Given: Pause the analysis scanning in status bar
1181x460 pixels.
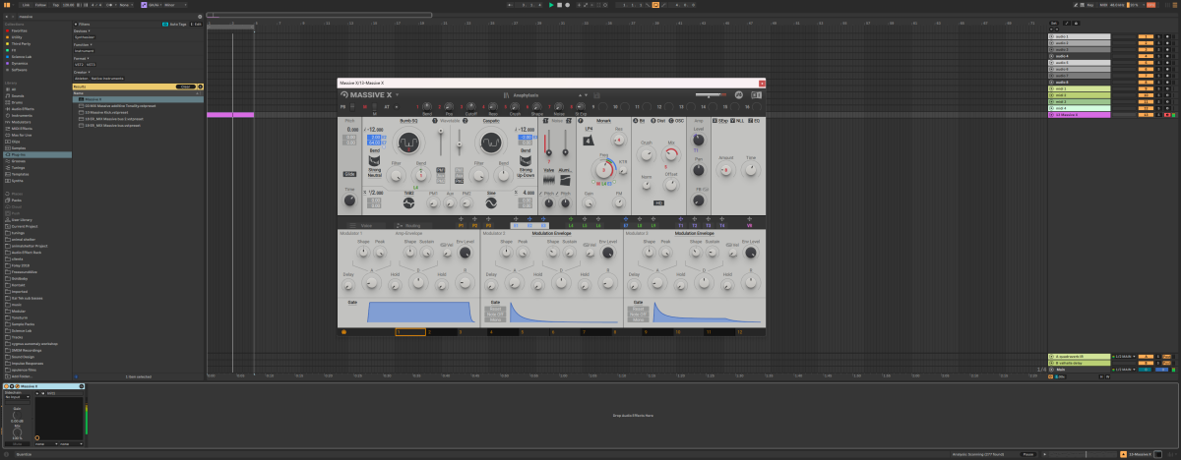Looking at the screenshot, I should pos(1027,455).
